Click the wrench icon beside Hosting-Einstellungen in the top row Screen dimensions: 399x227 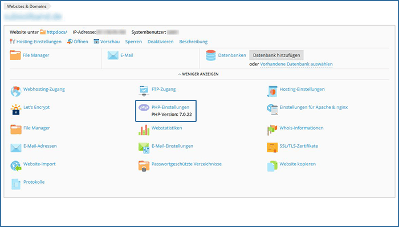[12, 42]
